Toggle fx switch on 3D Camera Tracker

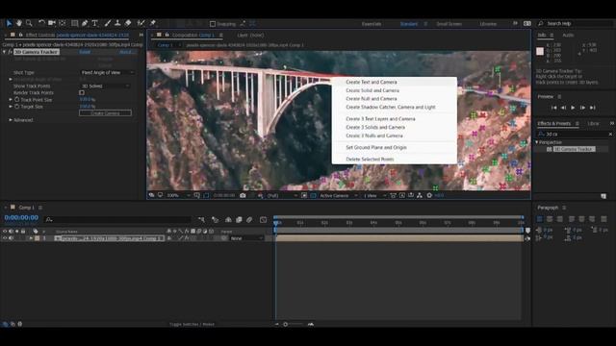pos(11,52)
